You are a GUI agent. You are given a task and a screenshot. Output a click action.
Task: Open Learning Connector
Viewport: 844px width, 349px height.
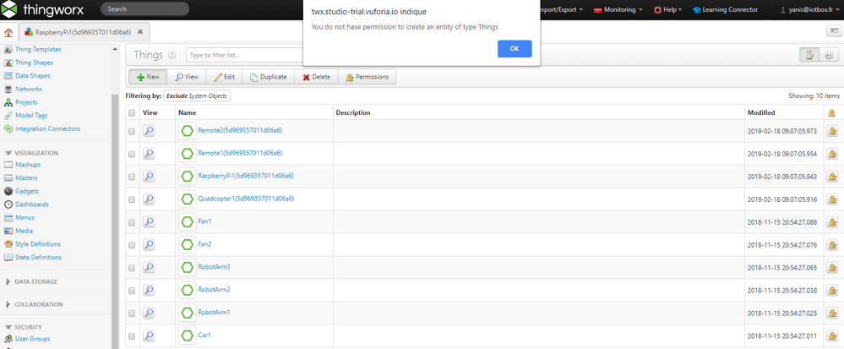point(725,9)
